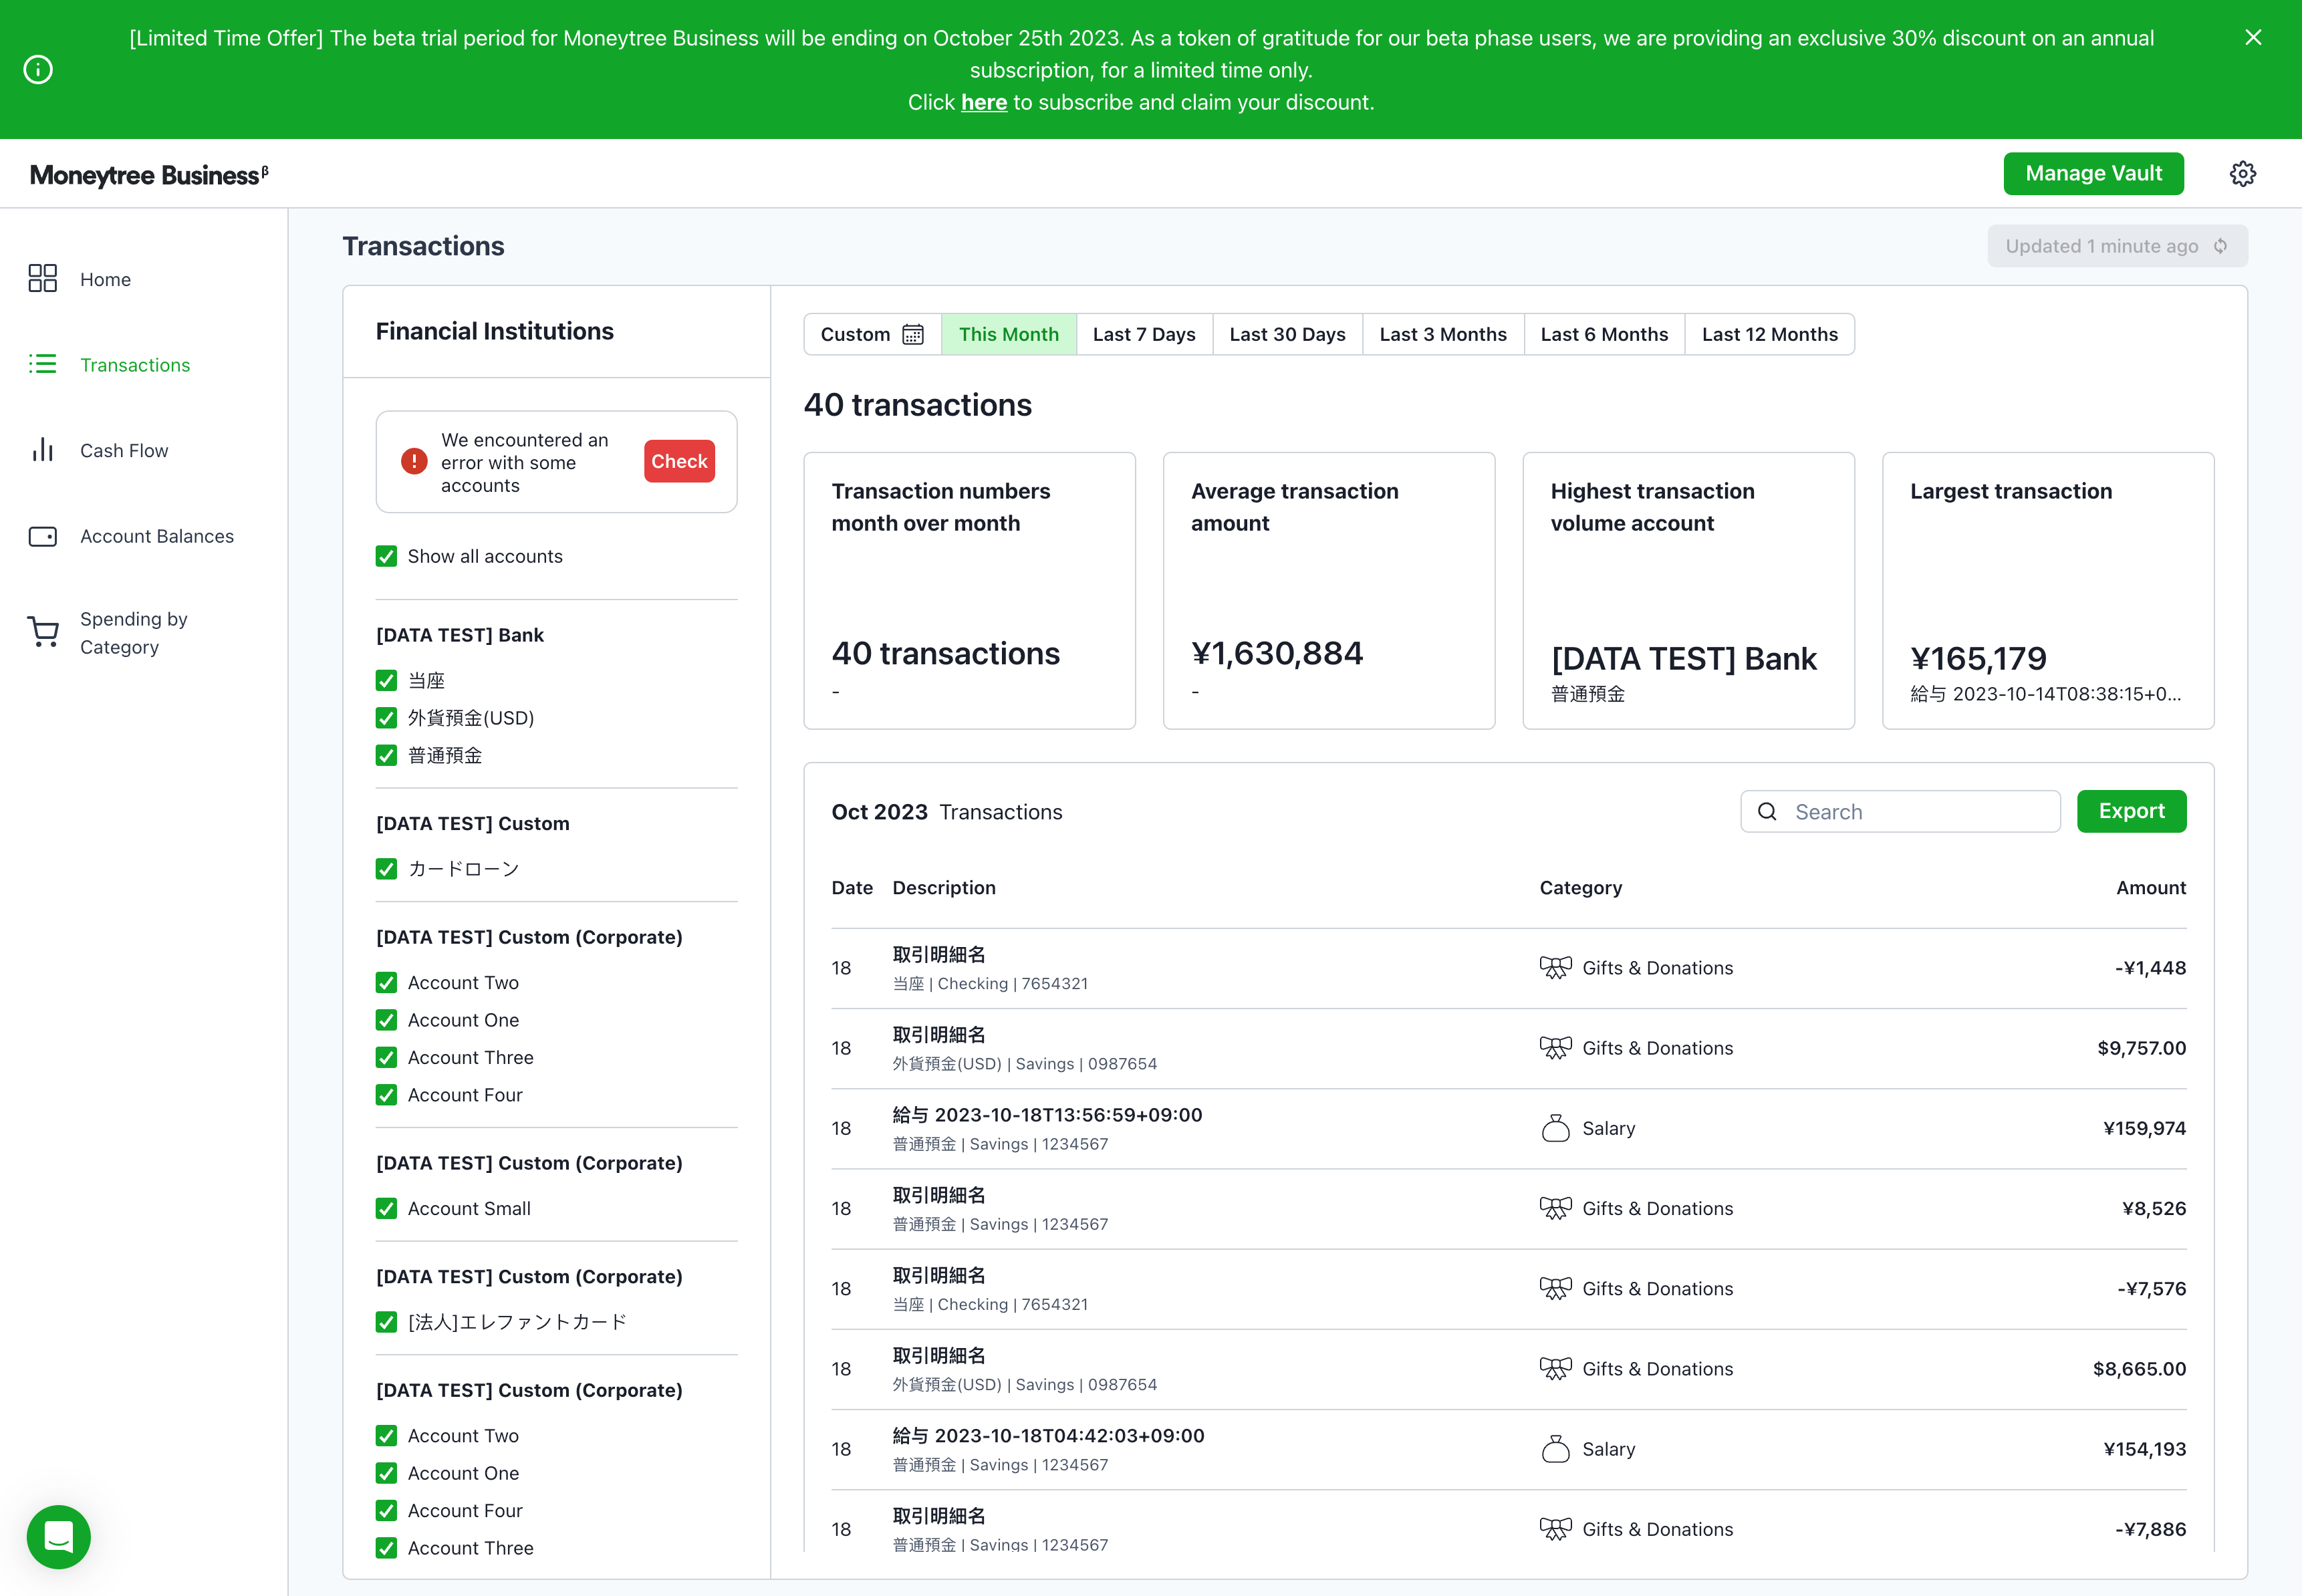This screenshot has width=2302, height=1596.
Task: Click the Amount column header
Action: [2151, 887]
